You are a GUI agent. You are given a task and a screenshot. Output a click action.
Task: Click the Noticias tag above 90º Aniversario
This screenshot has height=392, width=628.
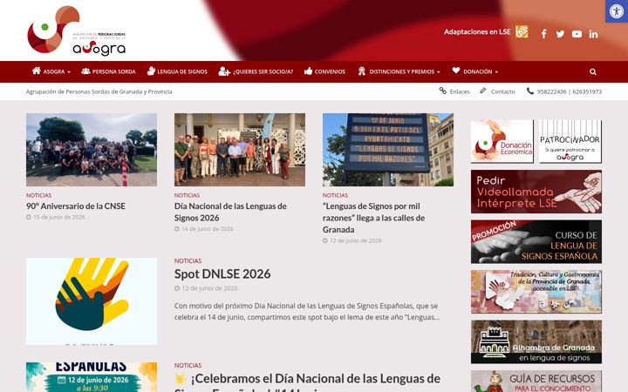(38, 195)
